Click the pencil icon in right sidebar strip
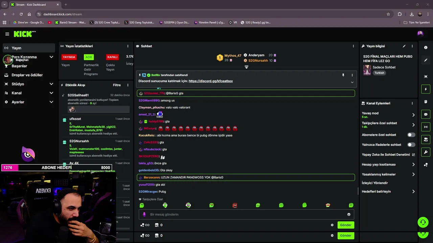Image resolution: width=433 pixels, height=243 pixels. pyautogui.click(x=426, y=60)
